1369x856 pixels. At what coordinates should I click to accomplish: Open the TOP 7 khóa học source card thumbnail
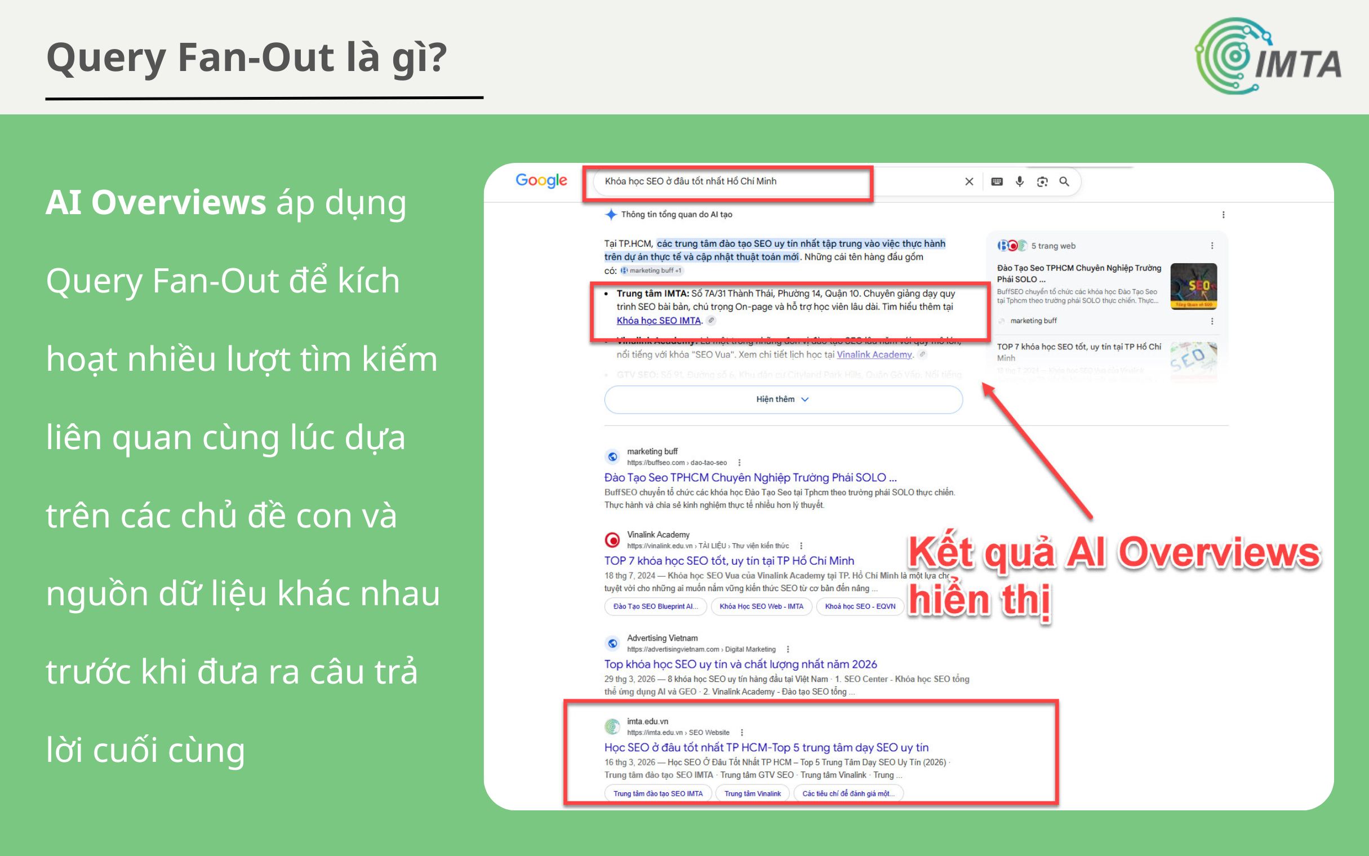[1194, 361]
